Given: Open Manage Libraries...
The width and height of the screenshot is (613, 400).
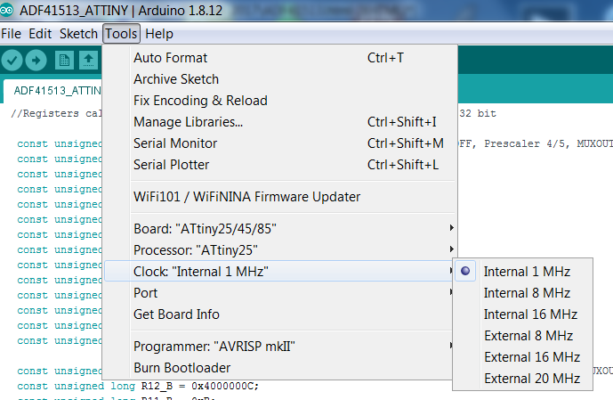Looking at the screenshot, I should point(279,122).
